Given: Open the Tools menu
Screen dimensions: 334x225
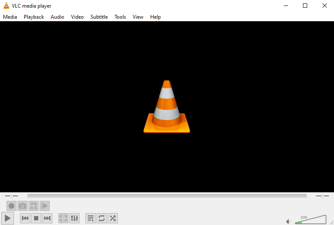Looking at the screenshot, I should point(120,17).
